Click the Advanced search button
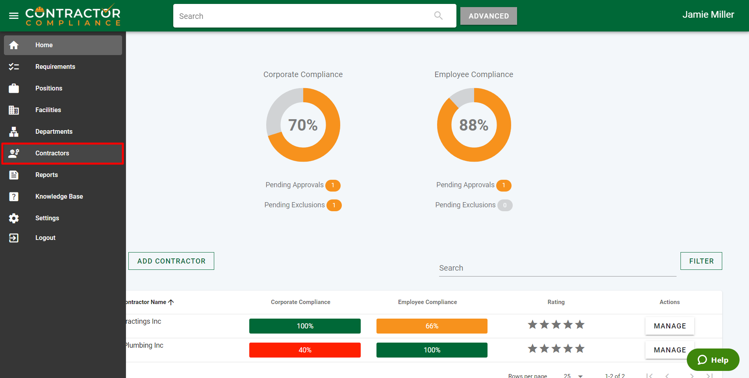This screenshot has width=749, height=378. [488, 16]
